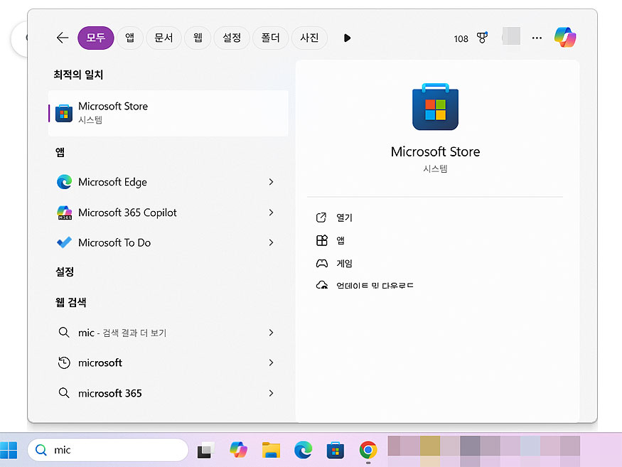Image resolution: width=622 pixels, height=467 pixels.
Task: Expand Microsoft Edge result chevron
Action: [x=271, y=182]
